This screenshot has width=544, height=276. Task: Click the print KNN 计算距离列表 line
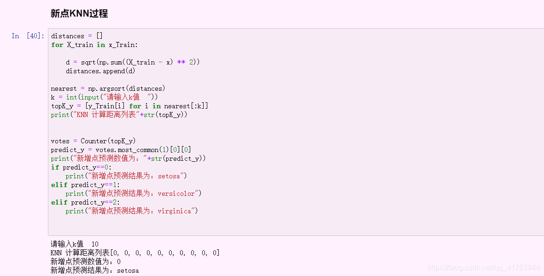pyautogui.click(x=119, y=115)
